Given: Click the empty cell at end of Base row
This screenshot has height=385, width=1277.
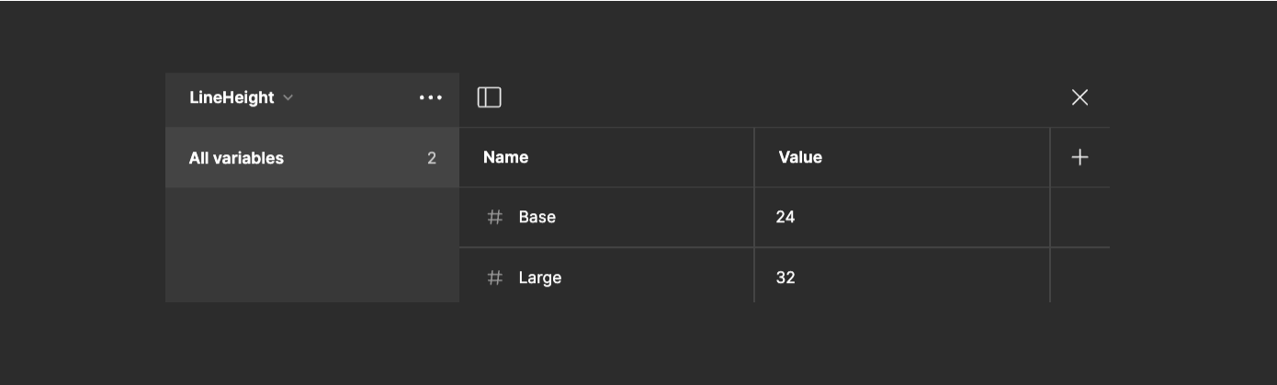Looking at the screenshot, I should coord(1080,218).
